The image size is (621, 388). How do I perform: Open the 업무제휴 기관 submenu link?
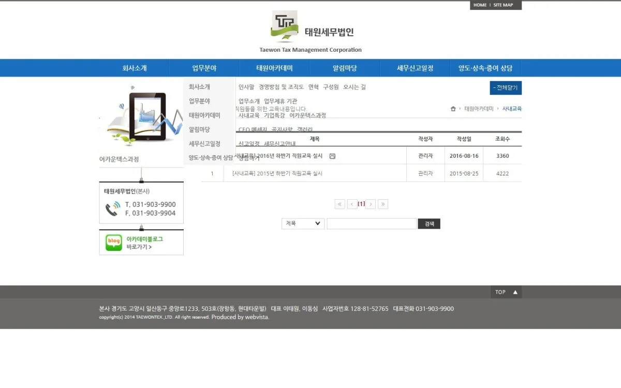click(280, 101)
